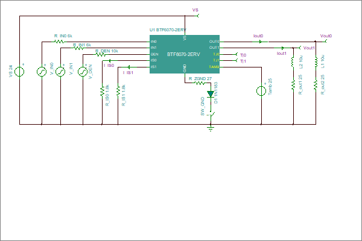Click the I_IS0 current arrow marker
This screenshot has height=241, width=362.
click(x=110, y=61)
